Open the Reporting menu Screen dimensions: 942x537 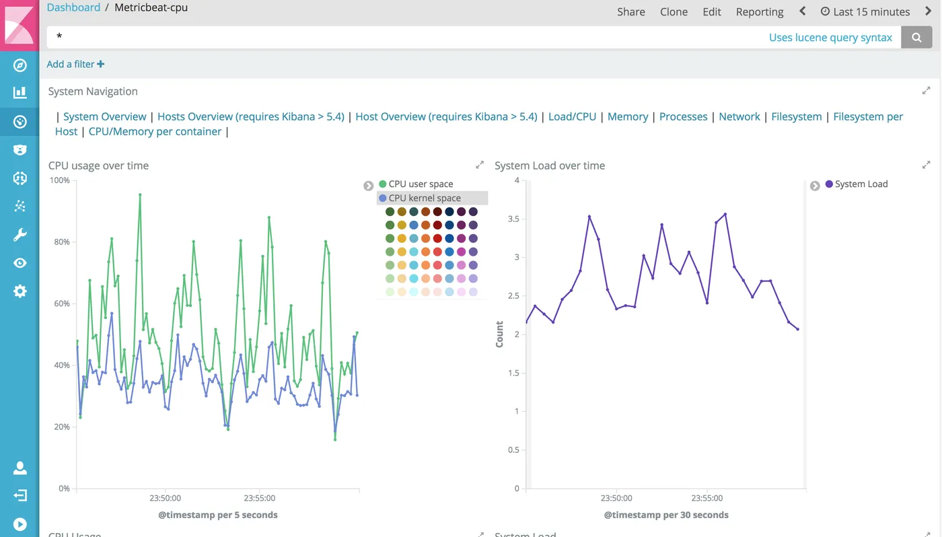760,11
